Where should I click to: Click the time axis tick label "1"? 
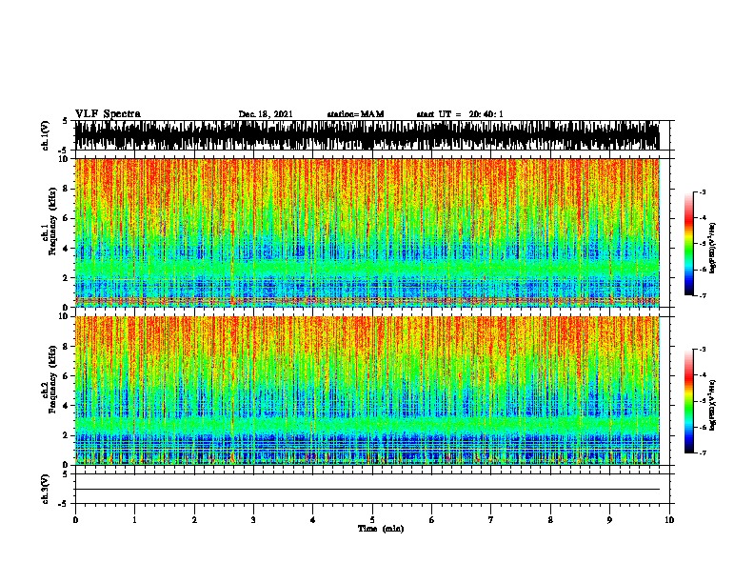[134, 520]
